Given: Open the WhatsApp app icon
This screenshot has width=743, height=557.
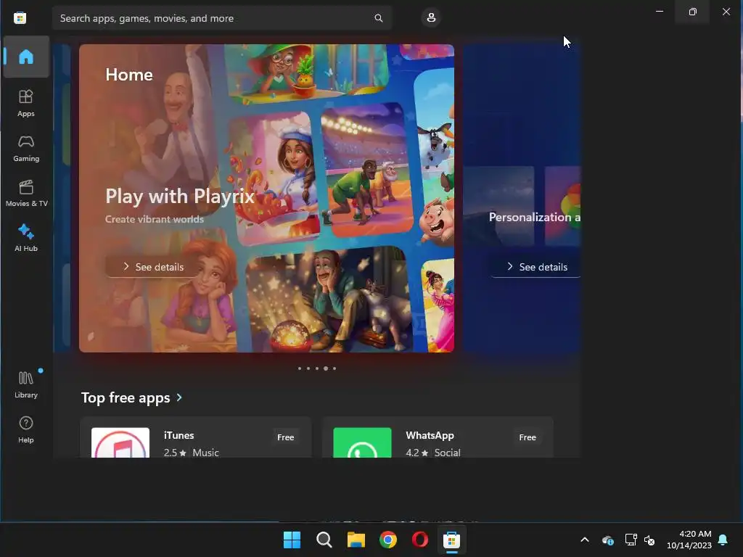Looking at the screenshot, I should click(363, 442).
